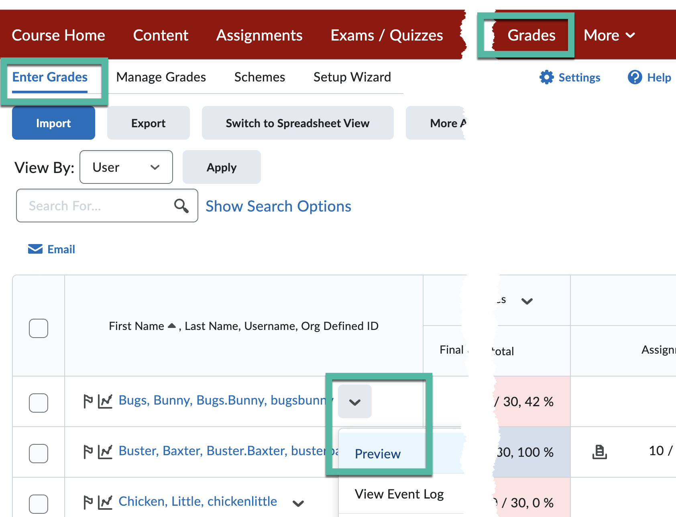Switch to the Enter Grades tab

[x=50, y=77]
